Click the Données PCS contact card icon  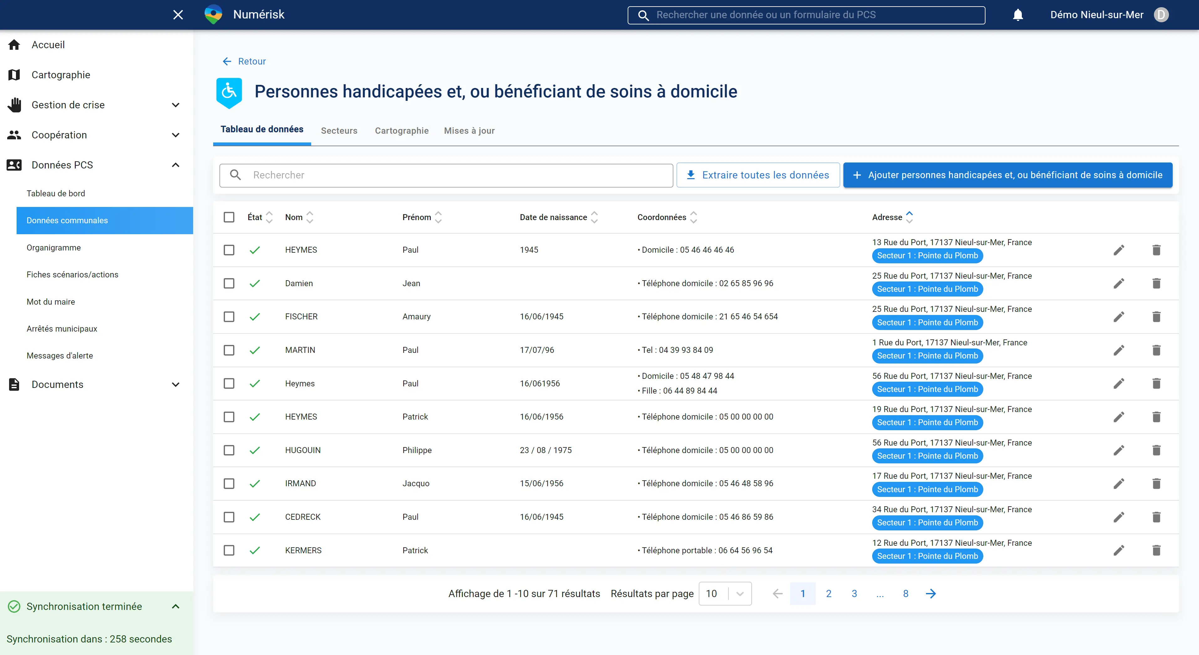[x=14, y=165]
